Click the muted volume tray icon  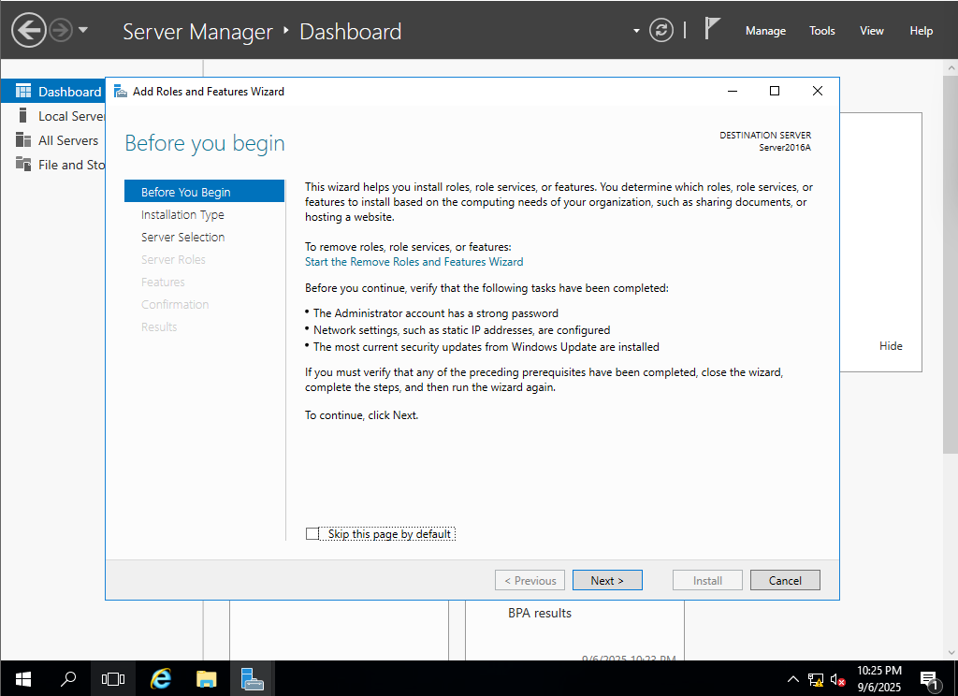point(837,679)
